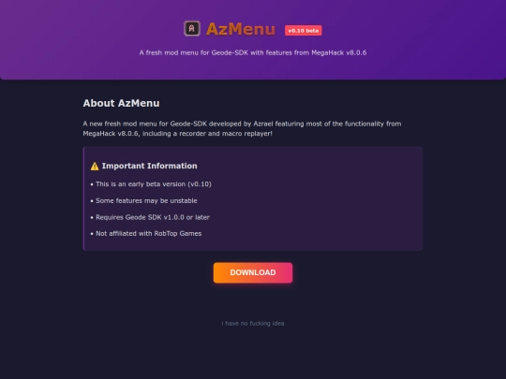The width and height of the screenshot is (506, 379).
Task: Click the bullet dot before 'Some features'
Action: click(92, 201)
